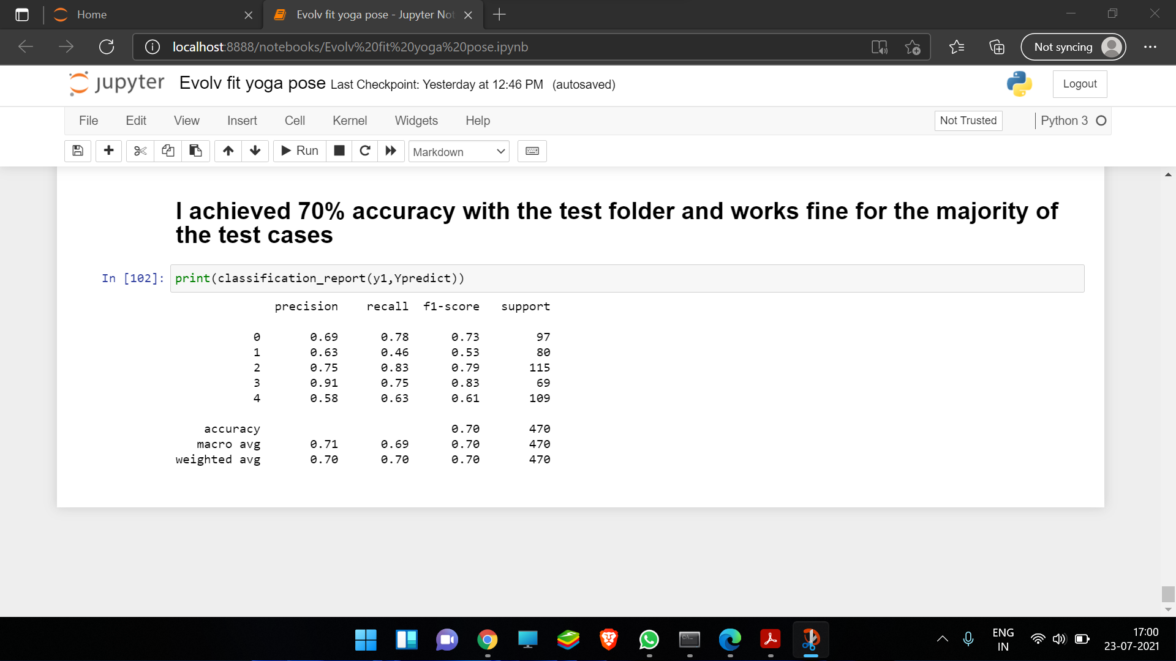Cut the selected cell using scissors icon
The height and width of the screenshot is (661, 1176).
(140, 151)
